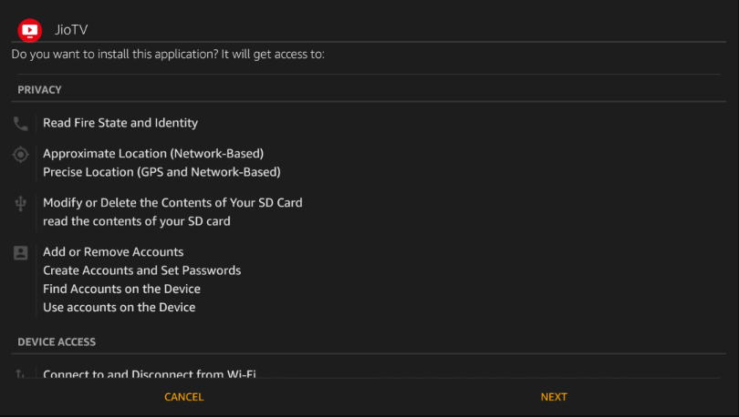The image size is (739, 417).
Task: Click Approximate Location (Network-Based) permission
Action: [153, 153]
